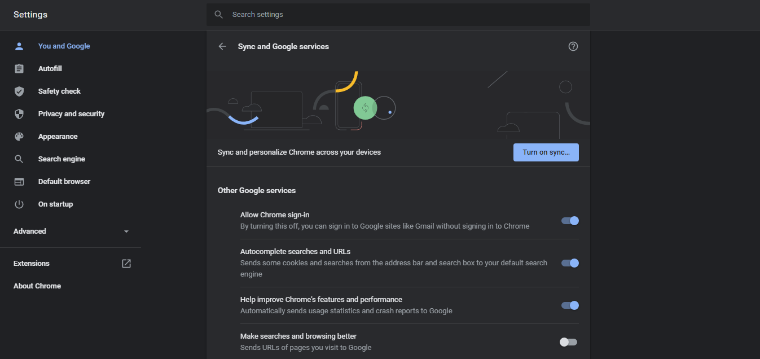This screenshot has height=359, width=760.
Task: Toggle Help improve Chrome's features and performance
Action: [x=570, y=305]
